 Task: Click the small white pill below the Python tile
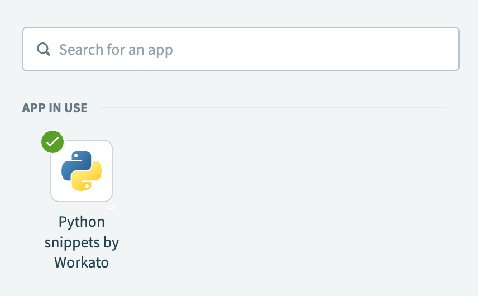tap(112, 207)
